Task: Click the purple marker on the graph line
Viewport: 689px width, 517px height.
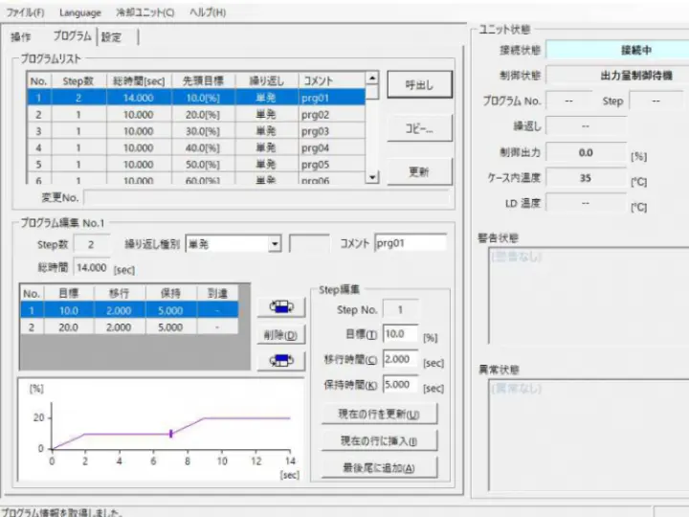Action: click(x=170, y=434)
